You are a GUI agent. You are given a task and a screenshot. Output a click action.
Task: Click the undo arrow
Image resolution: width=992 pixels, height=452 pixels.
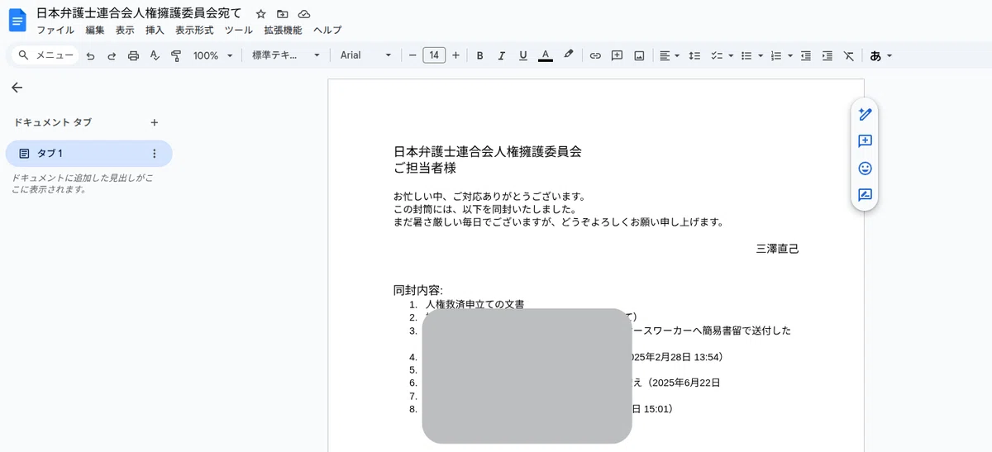tap(90, 55)
